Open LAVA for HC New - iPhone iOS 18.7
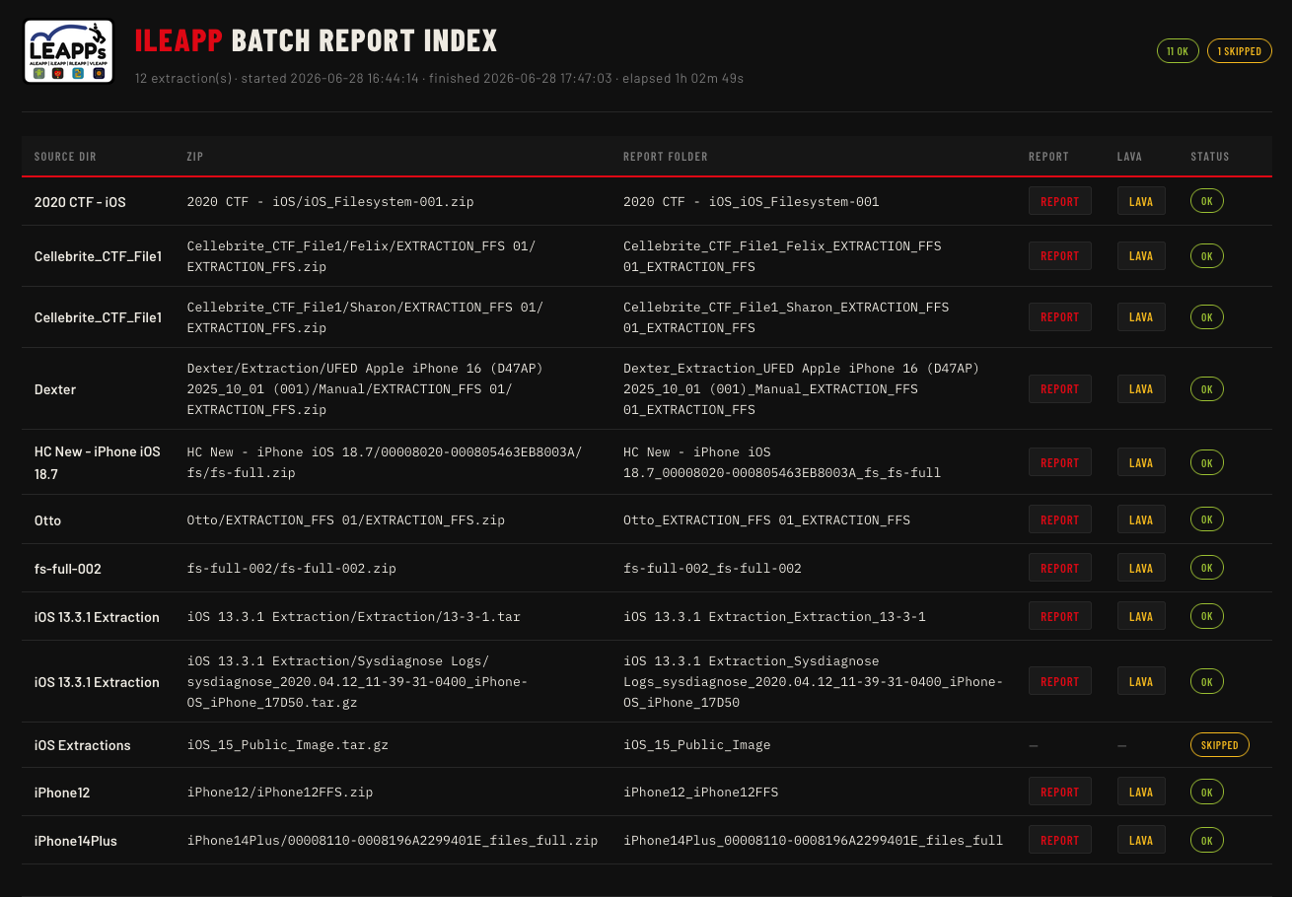 pyautogui.click(x=1141, y=462)
